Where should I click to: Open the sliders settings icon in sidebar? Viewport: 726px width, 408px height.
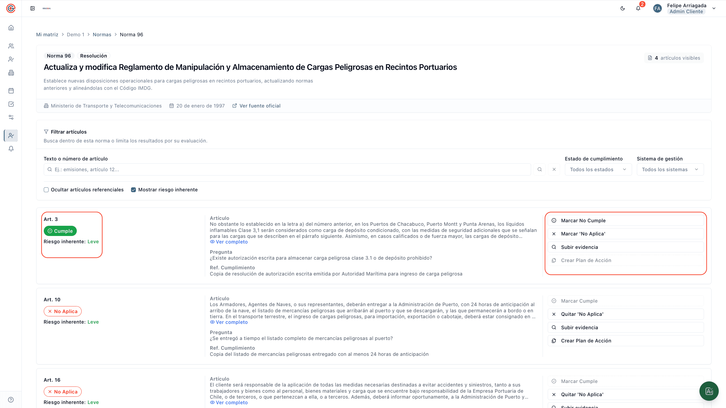click(x=11, y=117)
